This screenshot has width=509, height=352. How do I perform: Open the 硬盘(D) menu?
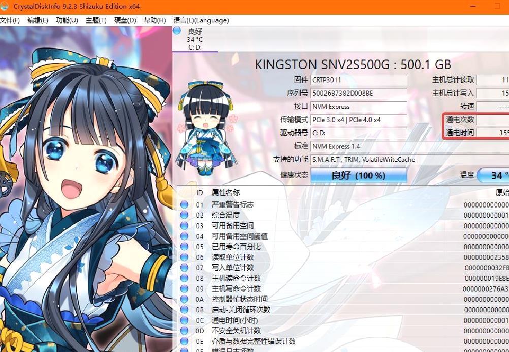(125, 20)
